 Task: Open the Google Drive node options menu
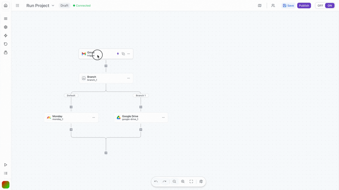(163, 118)
